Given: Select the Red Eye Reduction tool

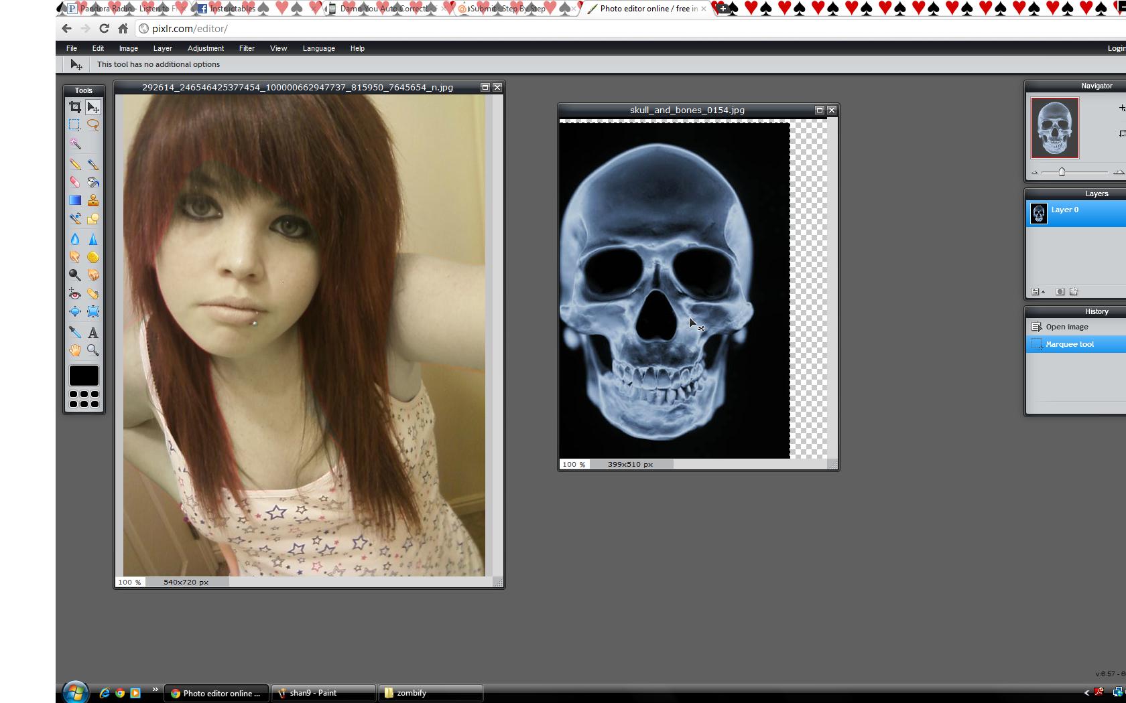Looking at the screenshot, I should click(x=75, y=294).
